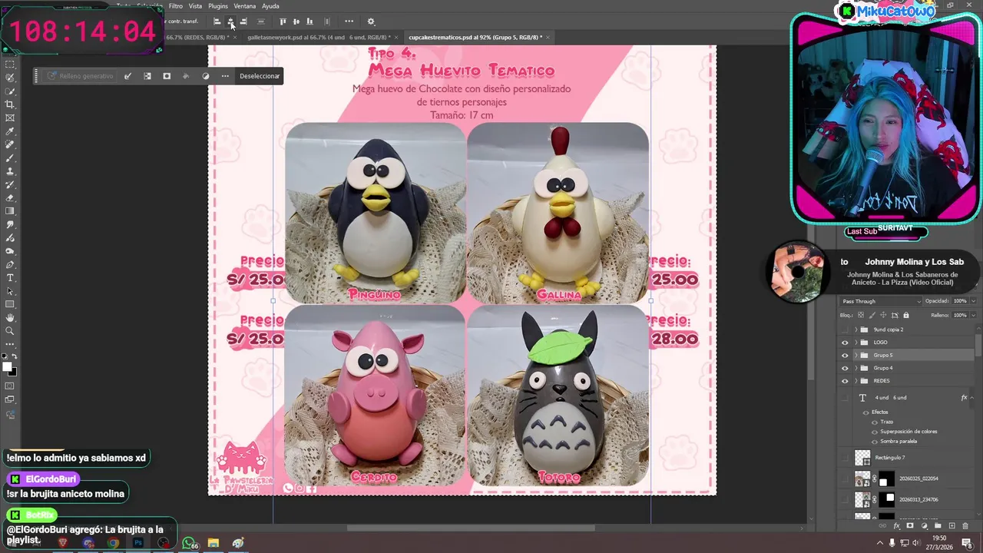Open the Relleno dropdown arrow
The height and width of the screenshot is (553, 983).
point(974,315)
